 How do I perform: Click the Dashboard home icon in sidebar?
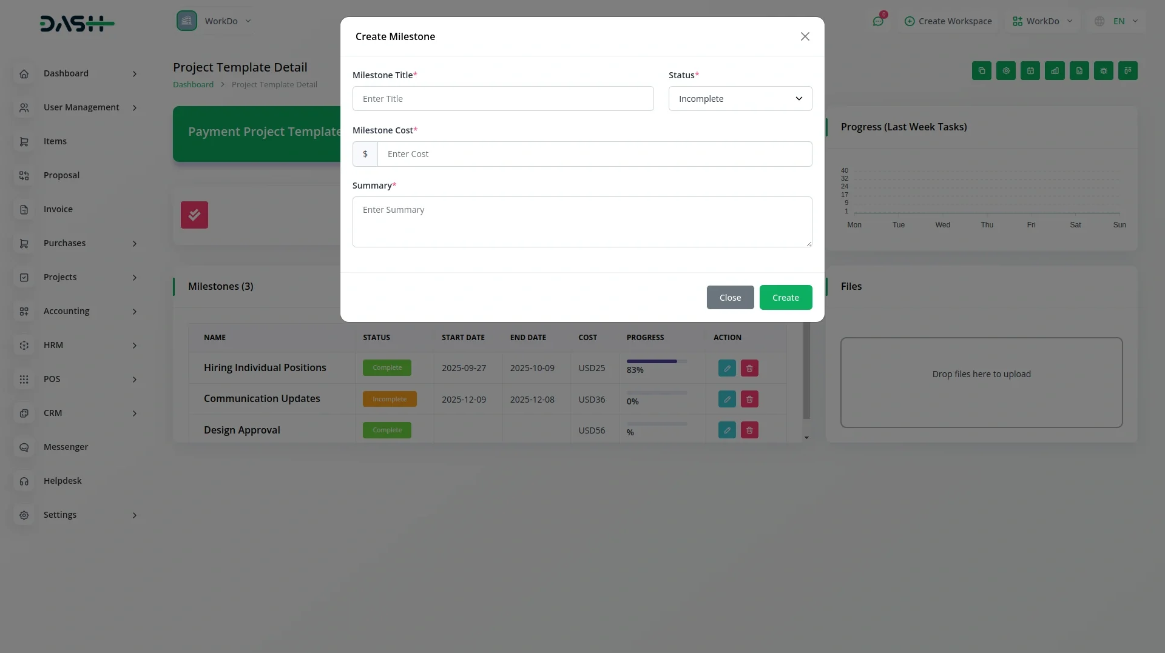click(x=24, y=73)
